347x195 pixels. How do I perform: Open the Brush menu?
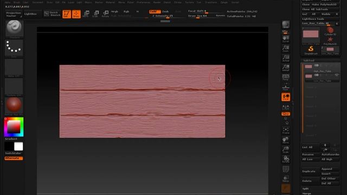pos(17,2)
